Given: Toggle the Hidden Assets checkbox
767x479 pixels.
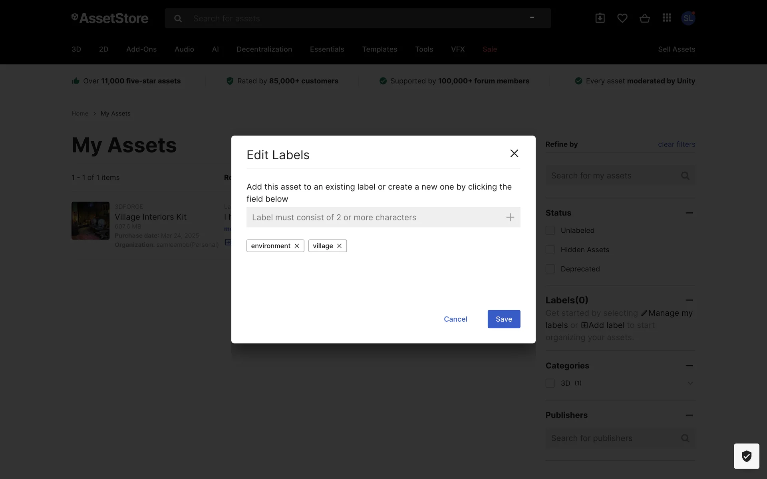Looking at the screenshot, I should [x=550, y=250].
